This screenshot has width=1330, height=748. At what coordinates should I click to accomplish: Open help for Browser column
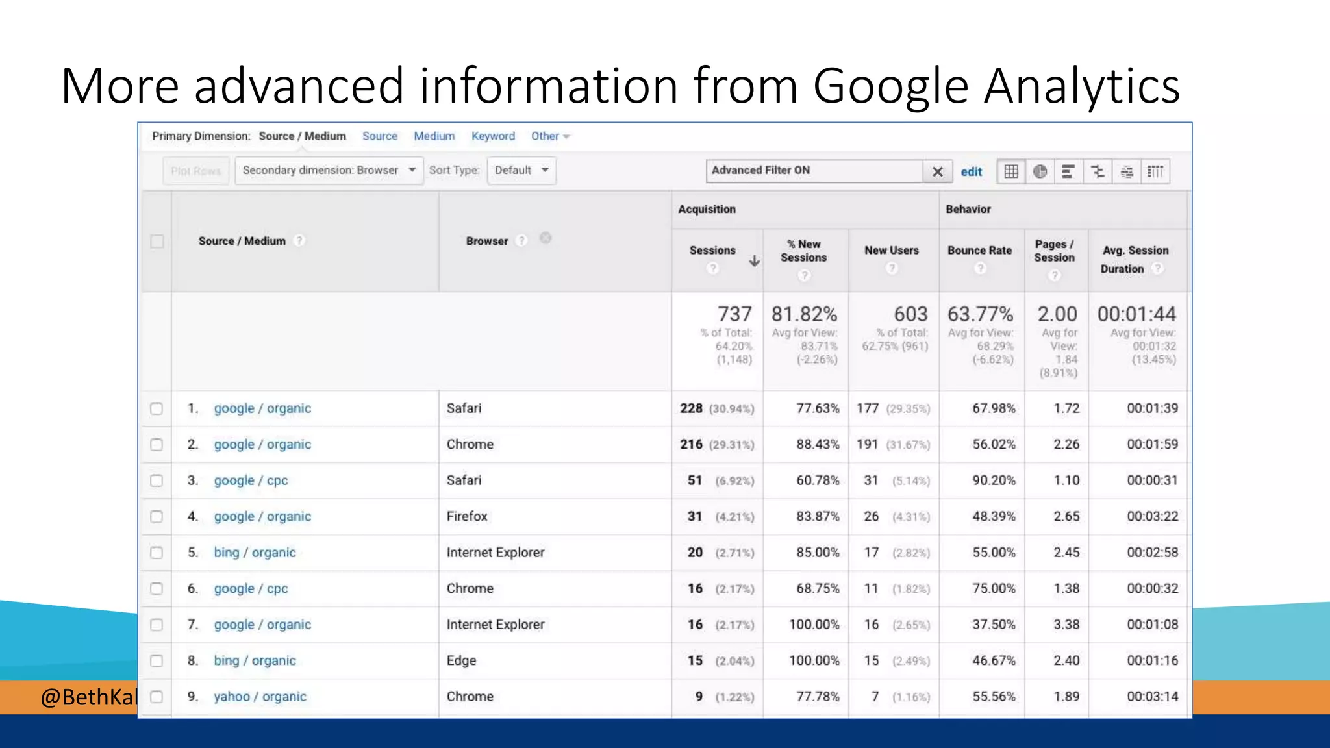521,241
